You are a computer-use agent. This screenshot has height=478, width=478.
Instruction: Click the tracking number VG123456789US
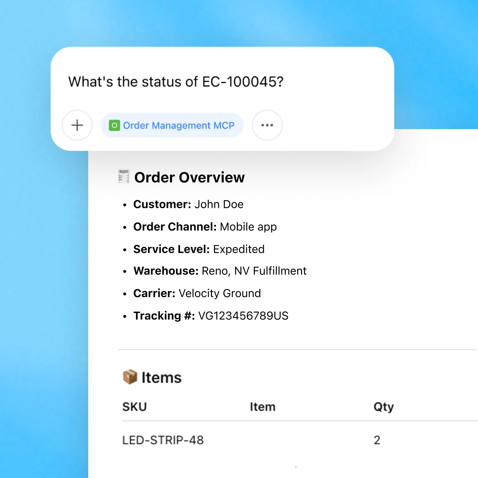tap(243, 316)
